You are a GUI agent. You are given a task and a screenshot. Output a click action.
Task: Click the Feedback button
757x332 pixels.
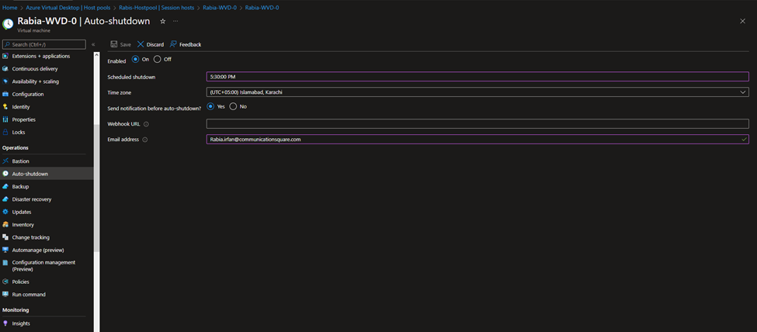point(186,44)
